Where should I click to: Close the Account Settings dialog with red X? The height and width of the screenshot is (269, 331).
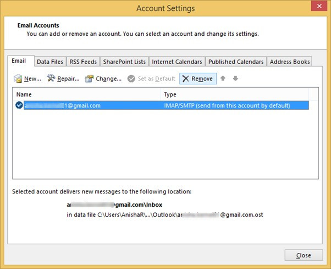[x=317, y=8]
